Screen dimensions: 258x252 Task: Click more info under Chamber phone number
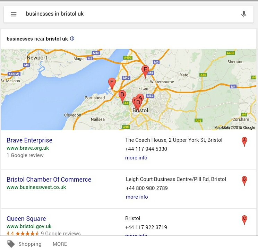click(x=137, y=197)
